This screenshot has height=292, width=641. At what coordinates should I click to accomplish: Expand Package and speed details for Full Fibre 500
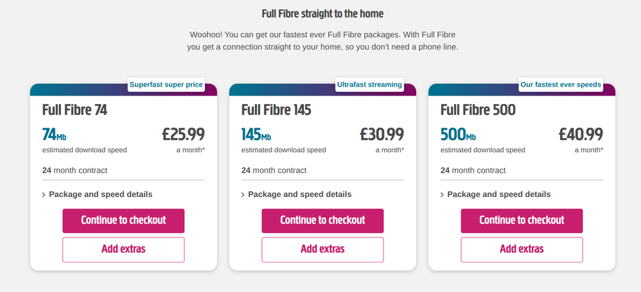(498, 194)
